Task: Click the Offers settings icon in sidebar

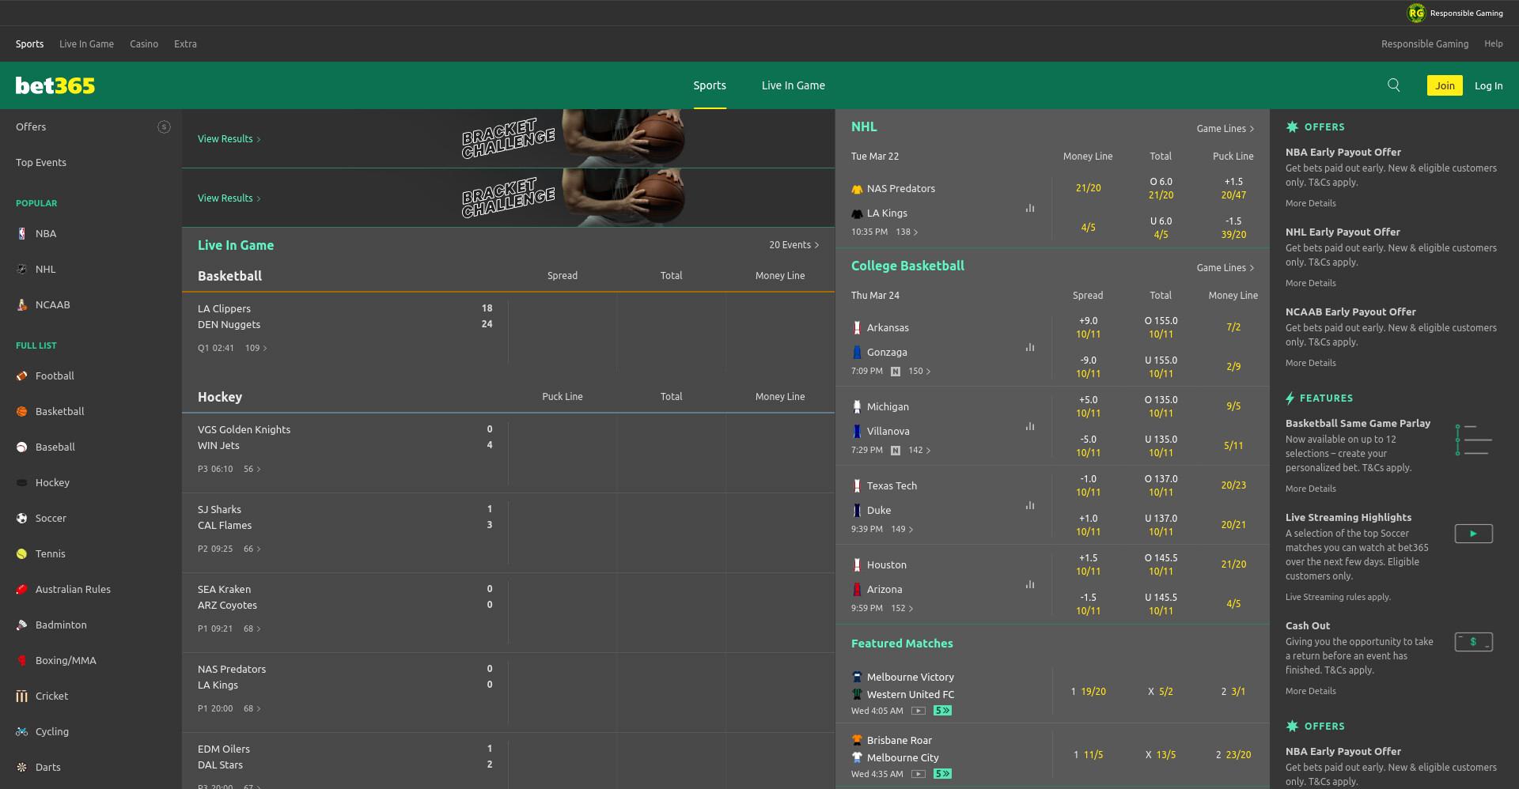Action: (164, 126)
